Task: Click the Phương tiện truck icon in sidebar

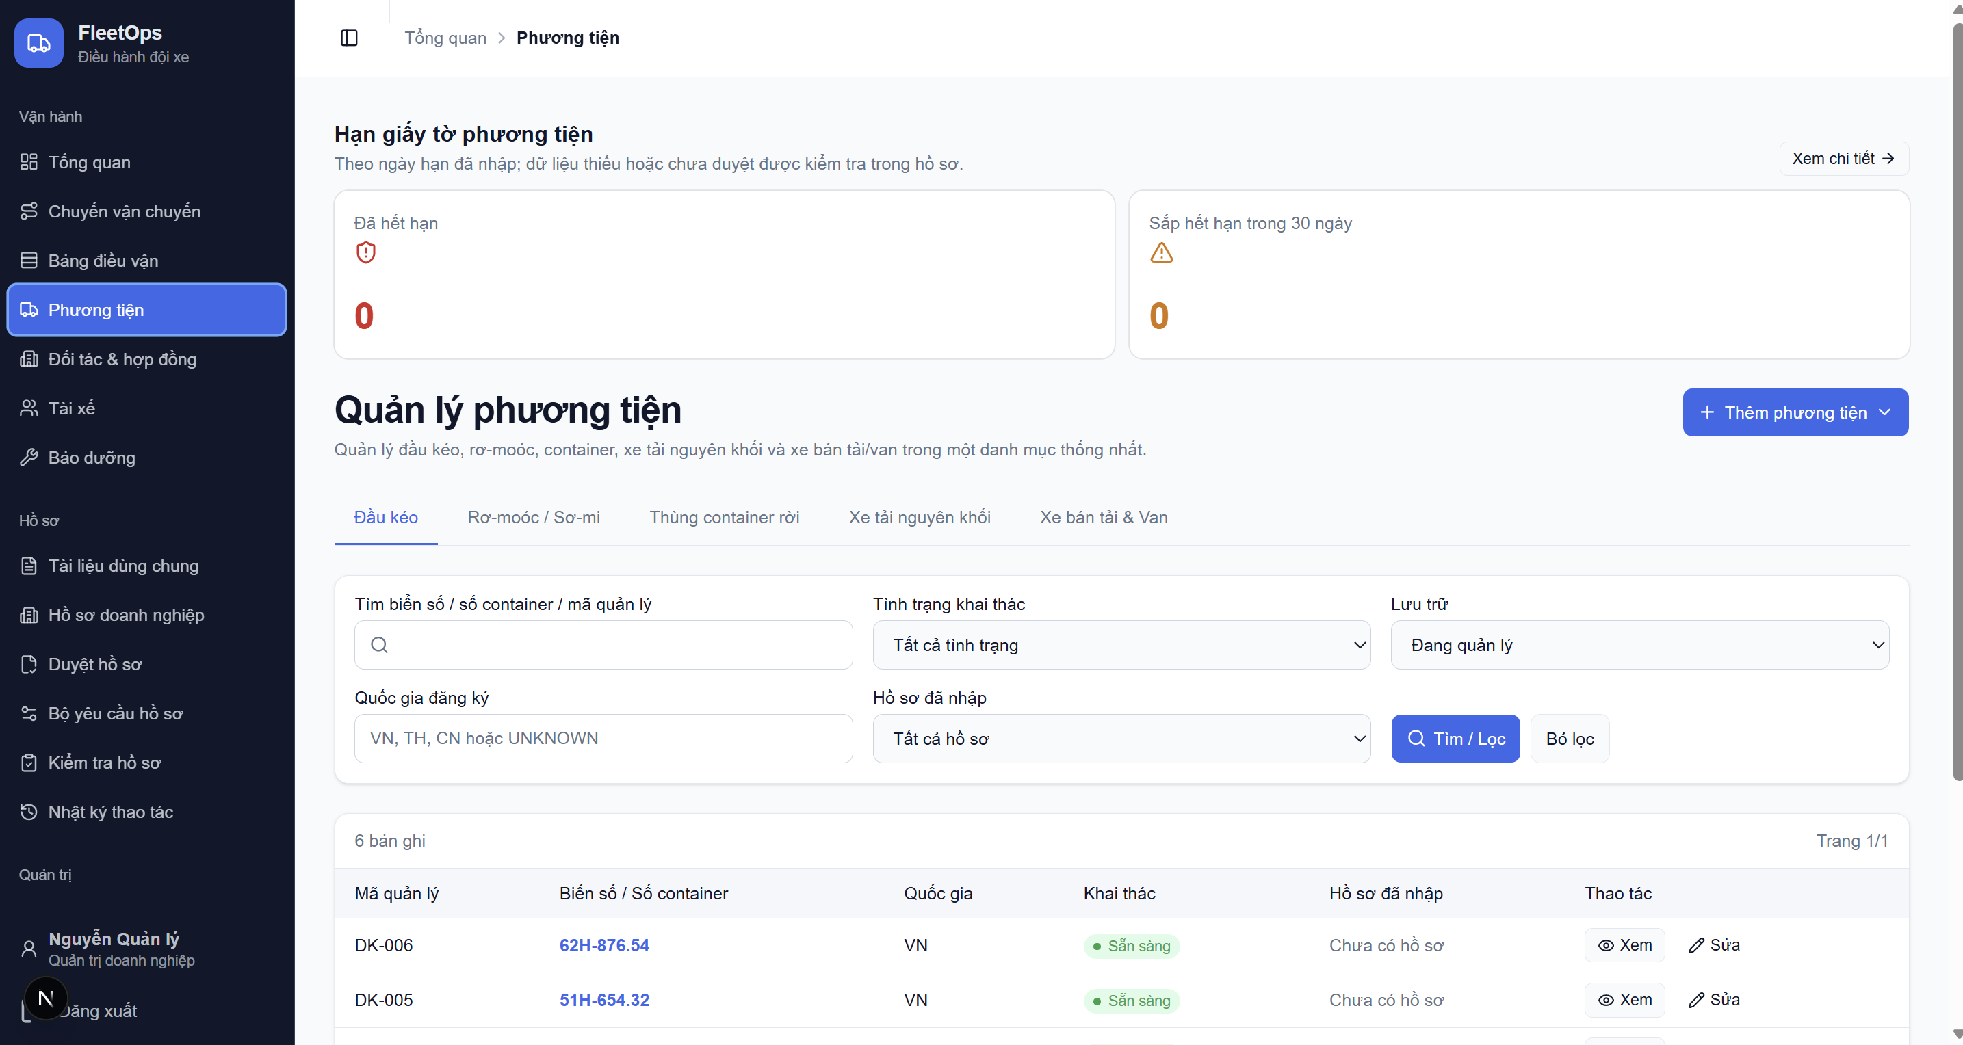Action: 29,310
